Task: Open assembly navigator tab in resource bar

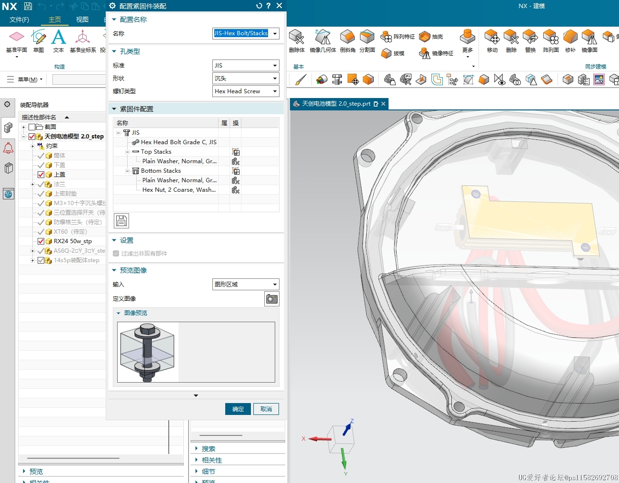Action: [x=8, y=128]
